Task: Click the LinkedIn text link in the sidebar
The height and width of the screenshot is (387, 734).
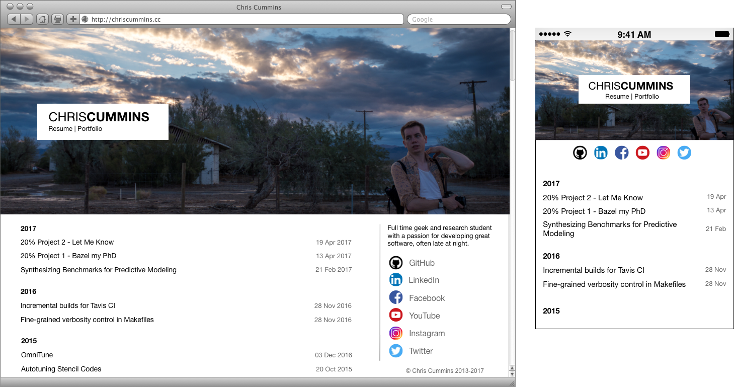Action: (x=424, y=280)
